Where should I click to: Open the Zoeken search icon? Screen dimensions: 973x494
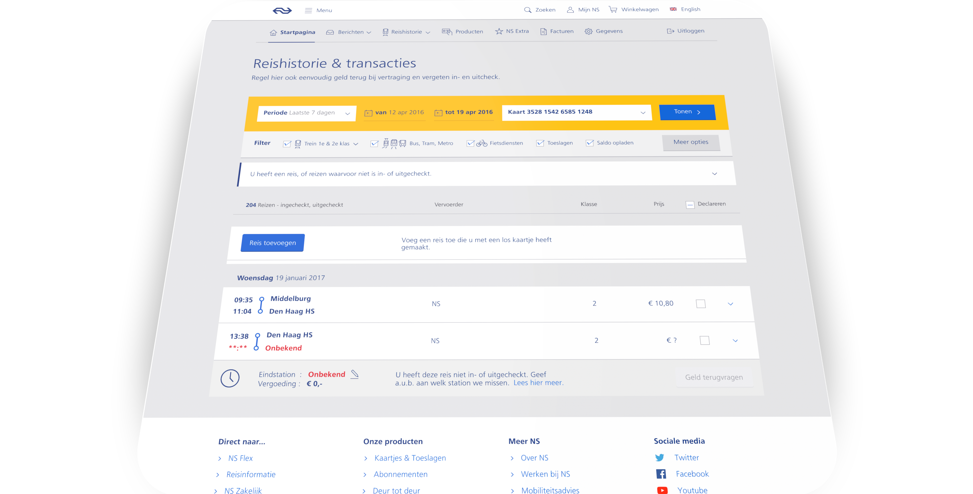click(x=527, y=10)
